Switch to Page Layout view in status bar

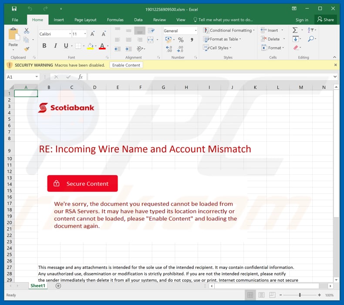coord(261,295)
